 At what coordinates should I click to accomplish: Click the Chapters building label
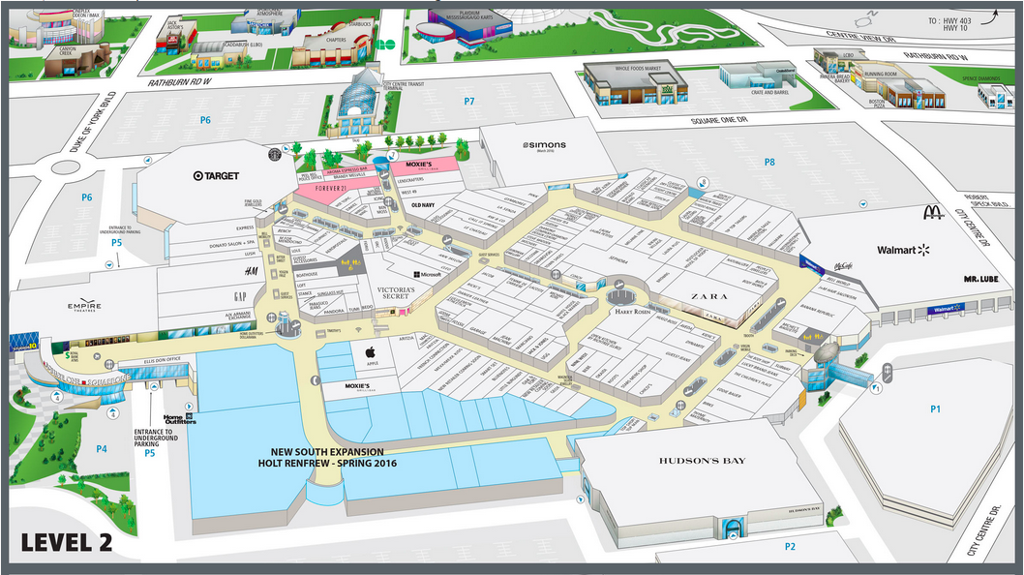point(336,40)
